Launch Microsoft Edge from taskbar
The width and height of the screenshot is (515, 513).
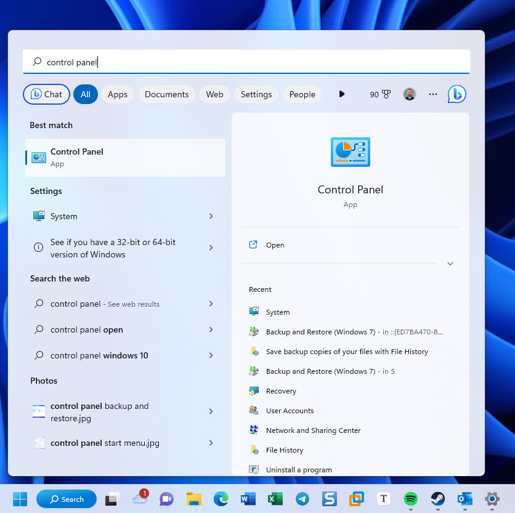pos(221,499)
